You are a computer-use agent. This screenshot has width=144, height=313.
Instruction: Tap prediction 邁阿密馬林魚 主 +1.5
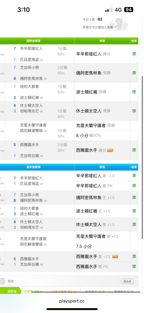click(95, 198)
